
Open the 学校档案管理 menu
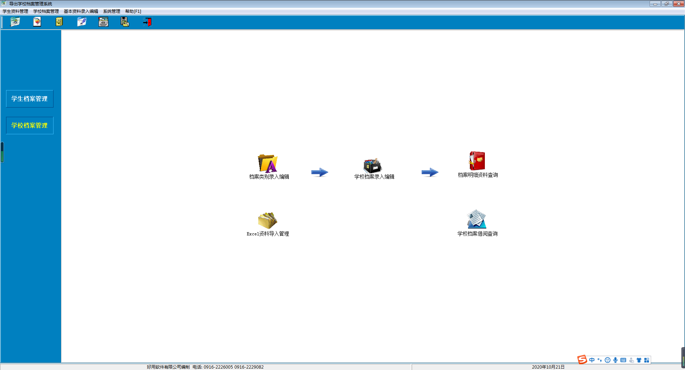46,11
